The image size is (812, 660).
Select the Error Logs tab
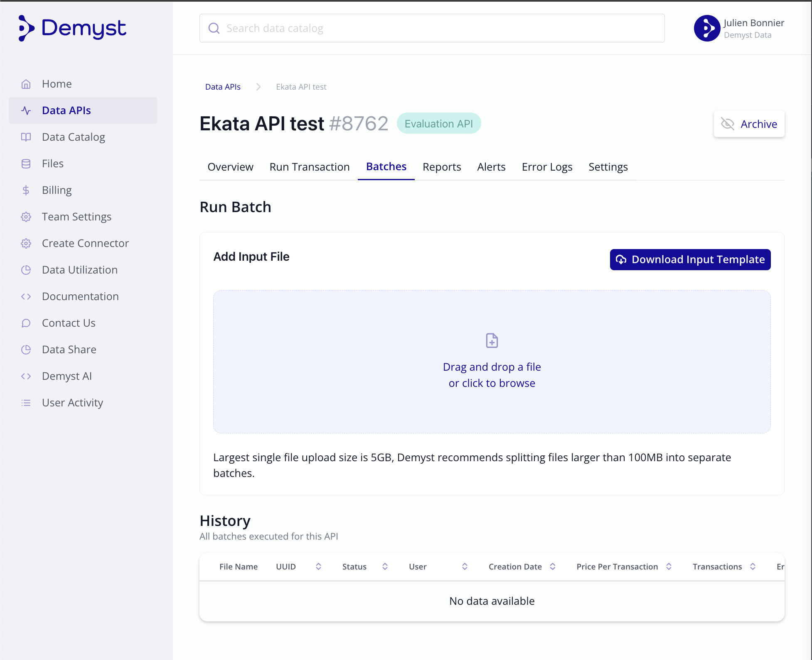click(x=547, y=167)
